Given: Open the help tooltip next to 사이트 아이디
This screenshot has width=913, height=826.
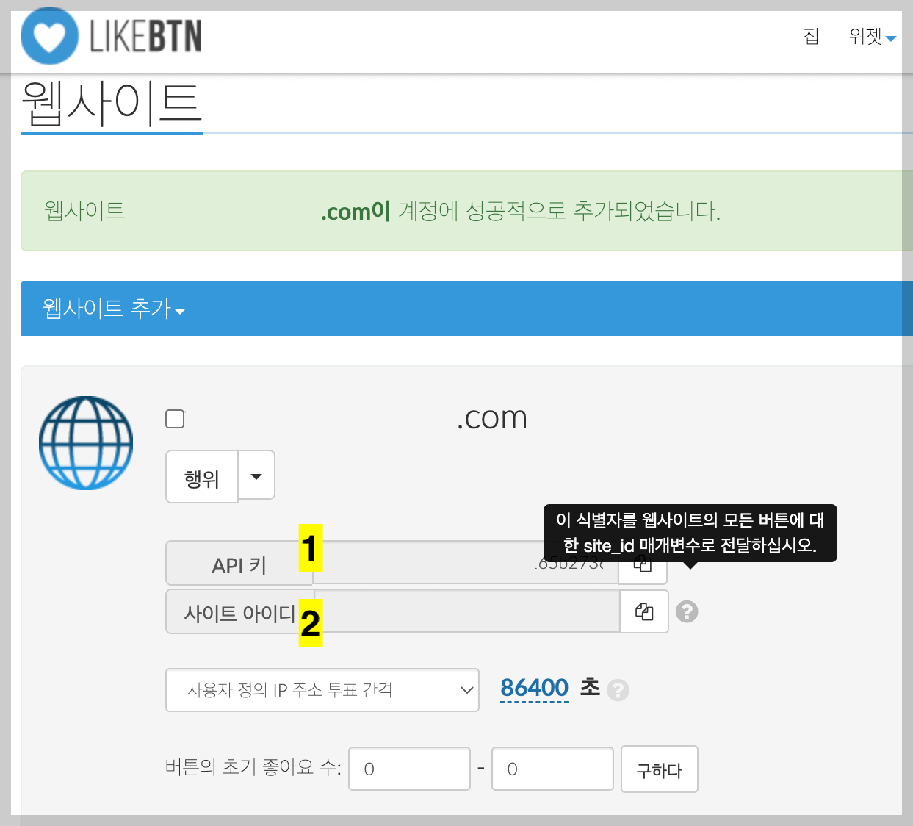Looking at the screenshot, I should 686,611.
